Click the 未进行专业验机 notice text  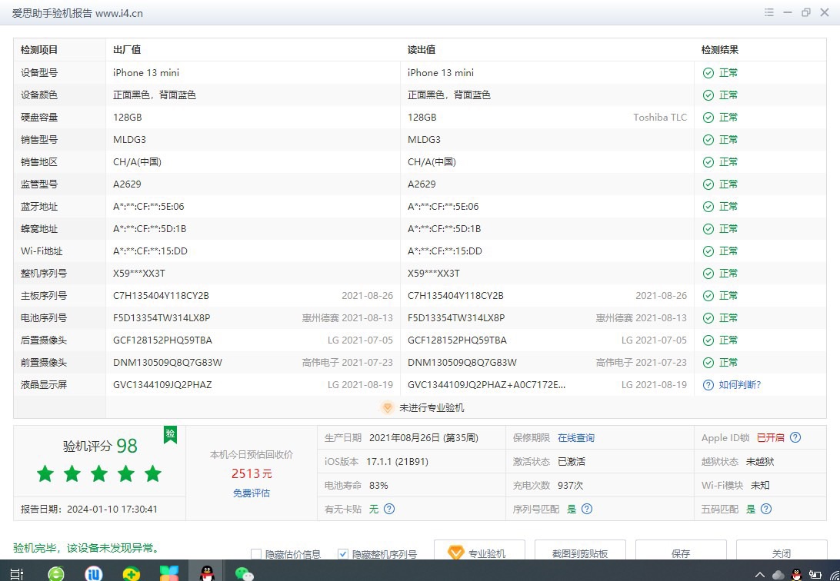tap(432, 407)
